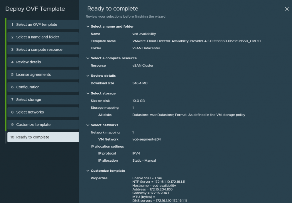Viewport: 292px width, 203px height.
Task: Jump to step 6 Configuration
Action: click(x=43, y=87)
